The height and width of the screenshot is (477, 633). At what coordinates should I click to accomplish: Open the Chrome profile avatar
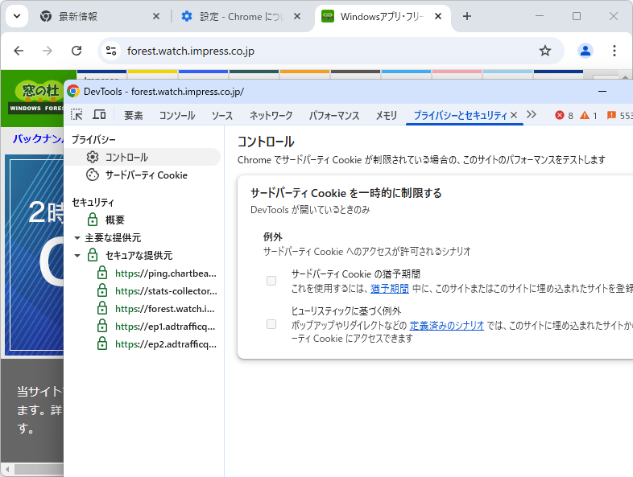point(585,51)
